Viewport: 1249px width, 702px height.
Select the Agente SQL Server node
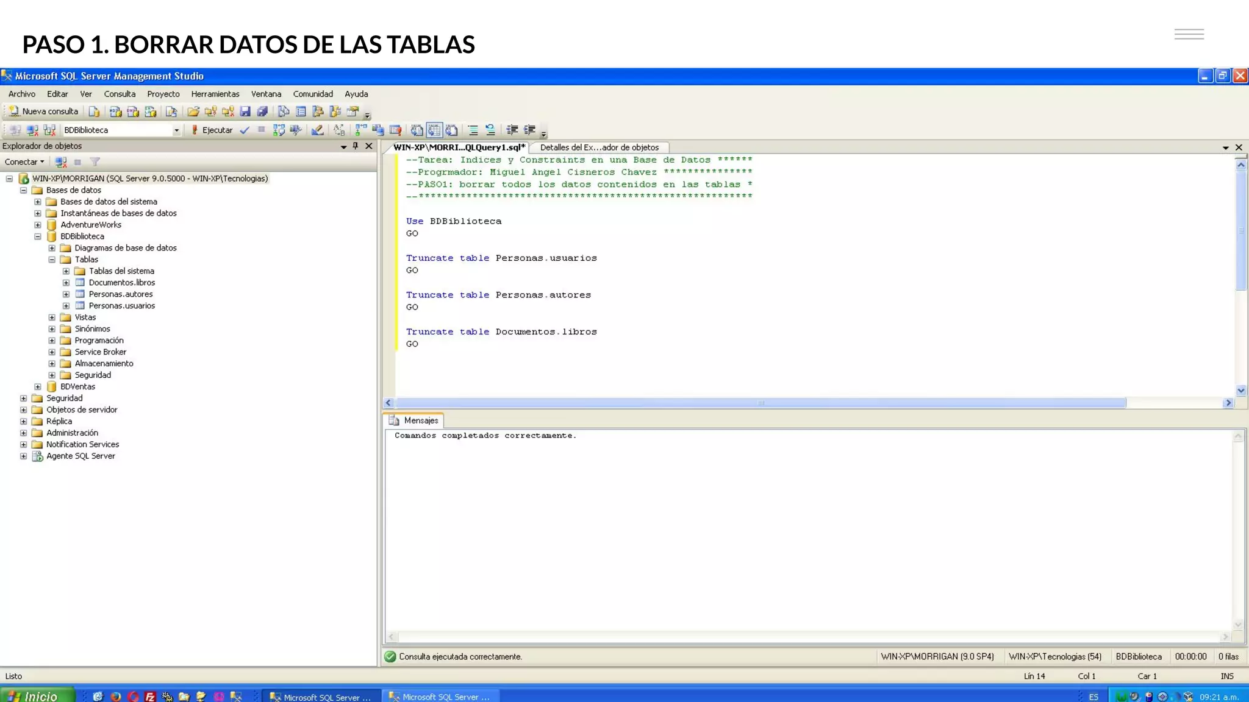coord(81,456)
